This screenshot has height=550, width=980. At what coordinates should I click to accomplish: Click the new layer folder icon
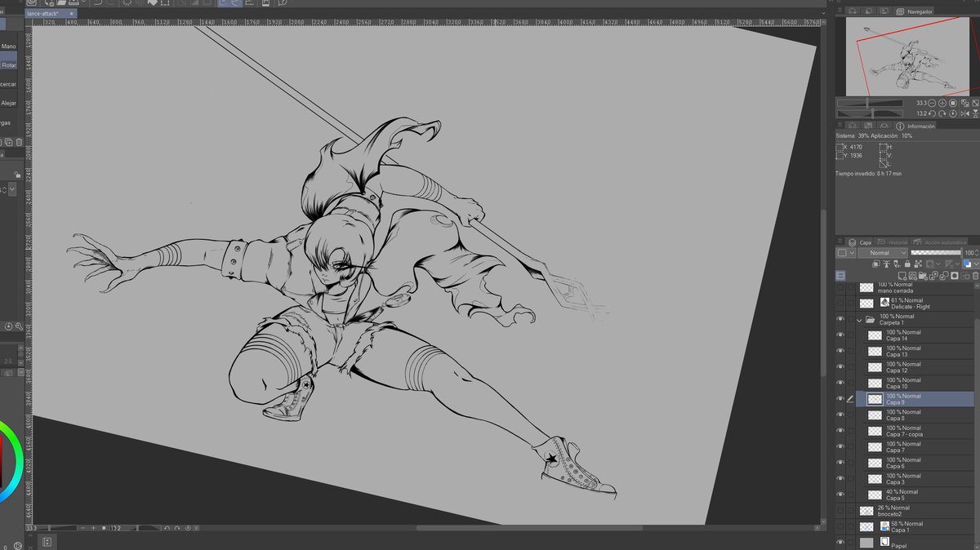[923, 276]
